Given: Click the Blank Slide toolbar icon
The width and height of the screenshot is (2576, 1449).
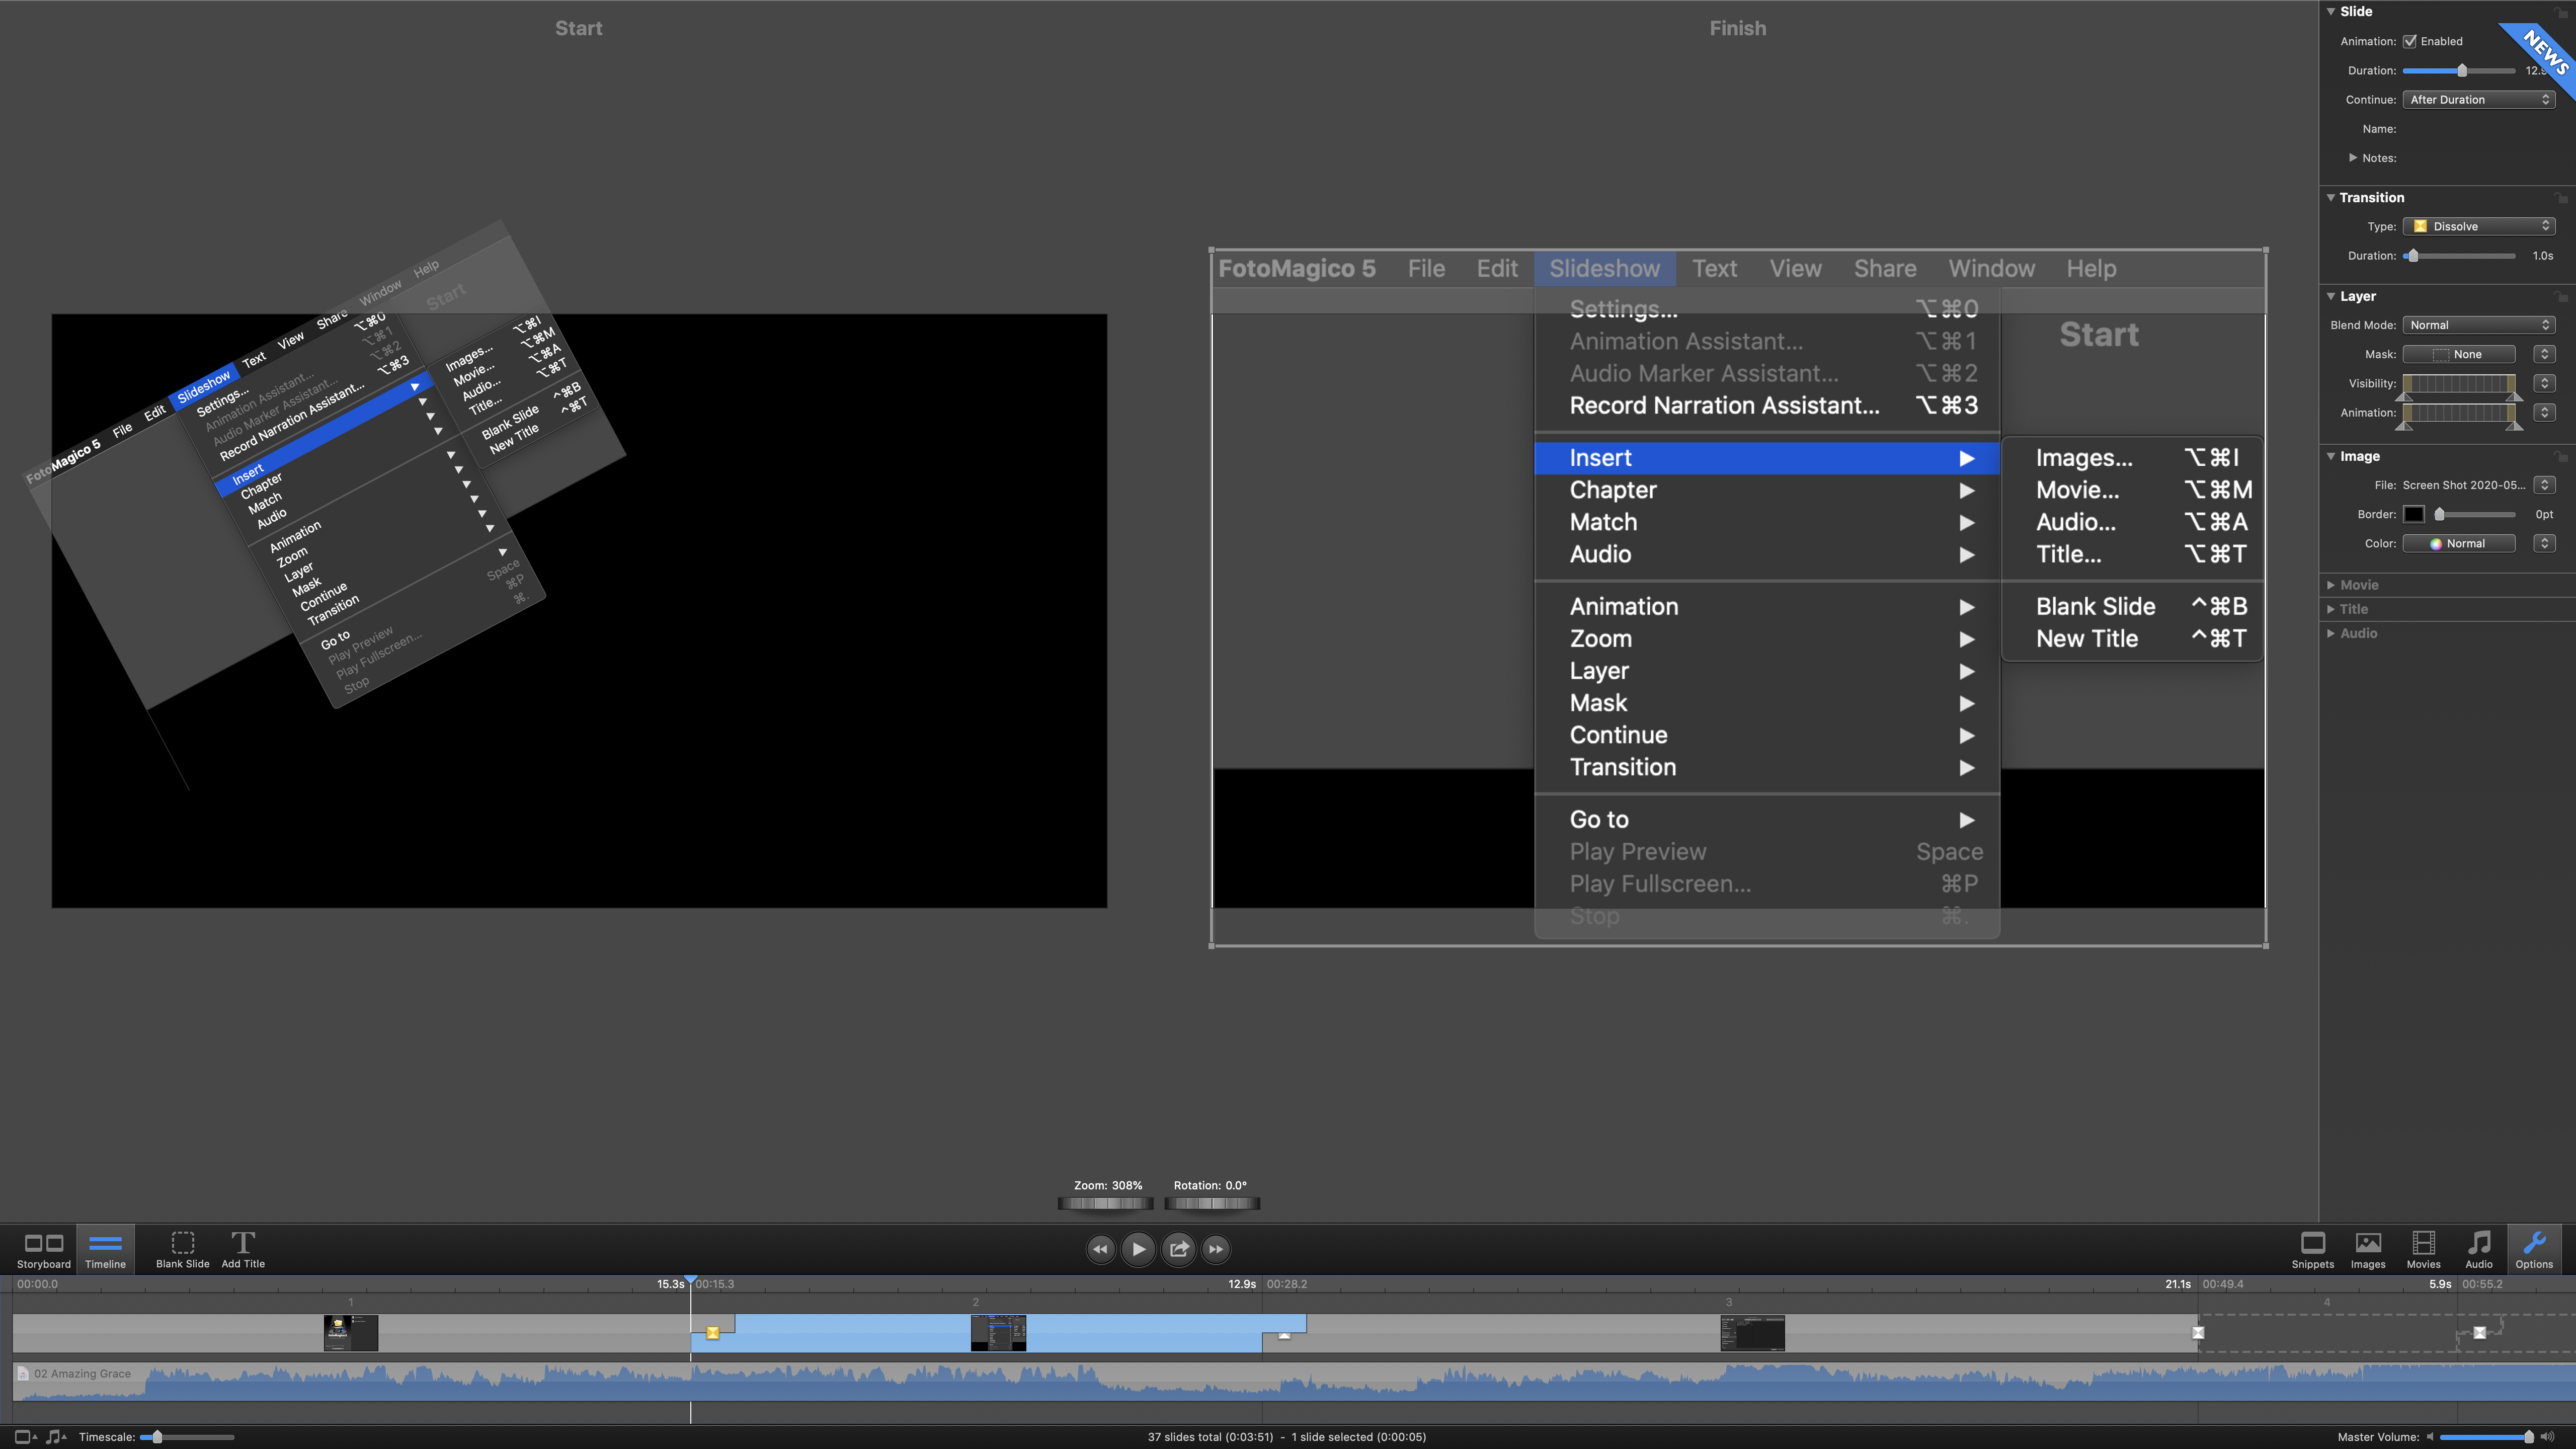Looking at the screenshot, I should [182, 1248].
